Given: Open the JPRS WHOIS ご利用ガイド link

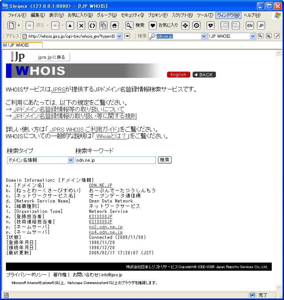Looking at the screenshot, I should [x=83, y=129].
